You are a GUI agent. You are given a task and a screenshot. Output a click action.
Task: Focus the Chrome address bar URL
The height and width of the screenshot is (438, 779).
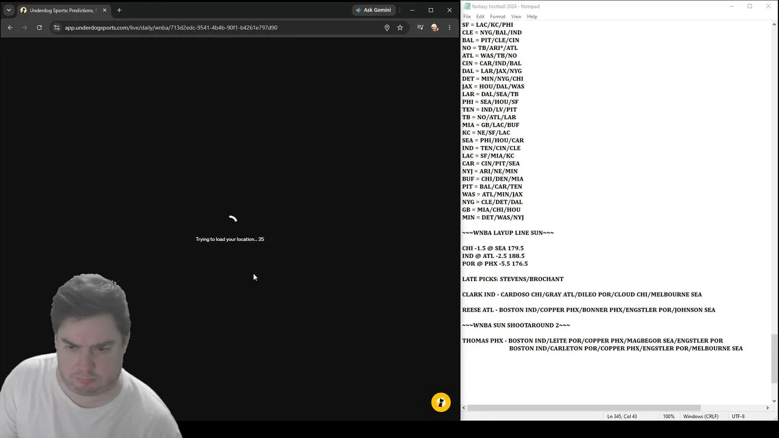coord(171,27)
